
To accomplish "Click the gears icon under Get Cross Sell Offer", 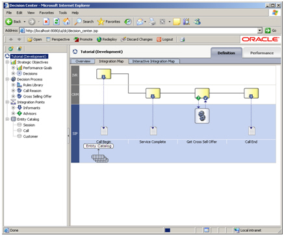I will point(202,116).
